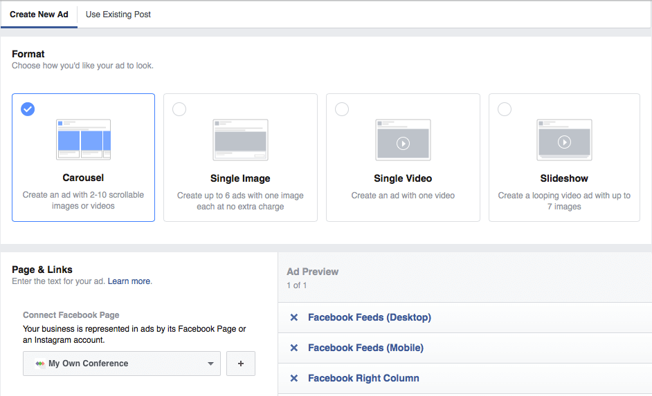Click the Single Image title text
This screenshot has width=652, height=396.
point(240,178)
